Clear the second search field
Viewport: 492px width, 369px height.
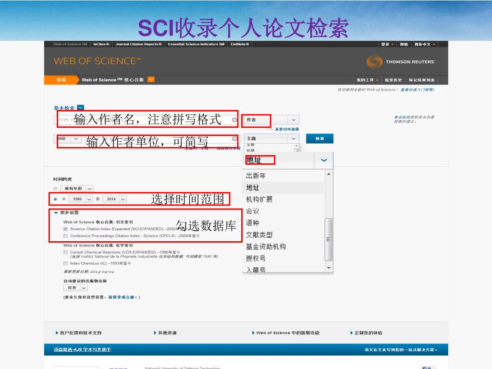point(234,139)
